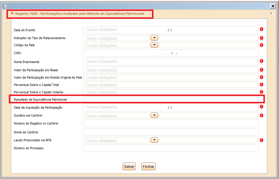
Task: Click into the Número do Processo field
Action: (171, 148)
